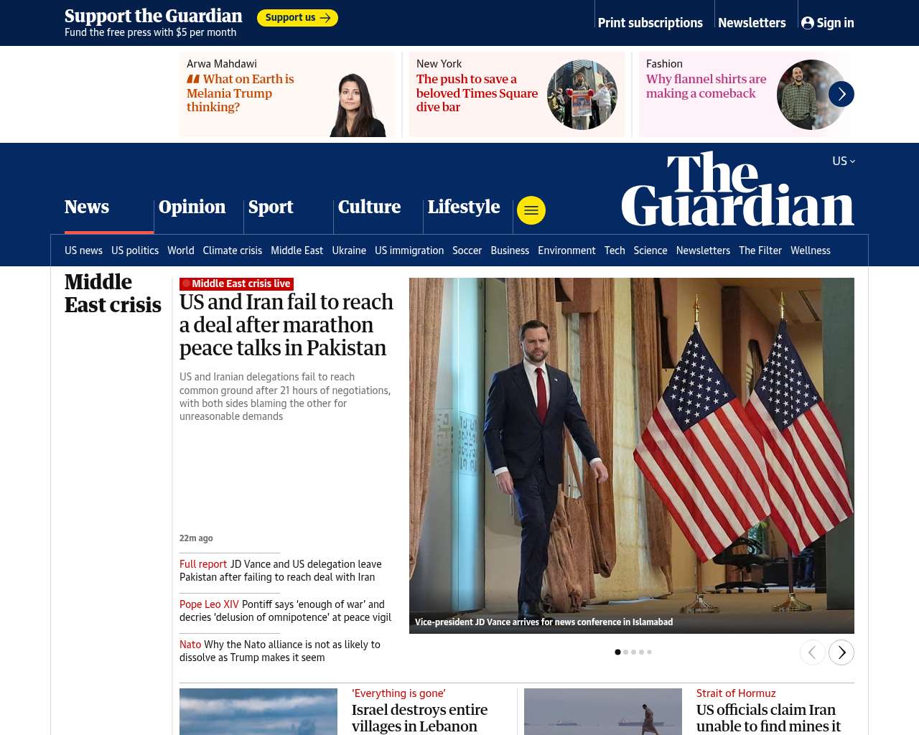Advance the headlines carousel with blue arrow
Screen dimensions: 919x735
tap(841, 94)
